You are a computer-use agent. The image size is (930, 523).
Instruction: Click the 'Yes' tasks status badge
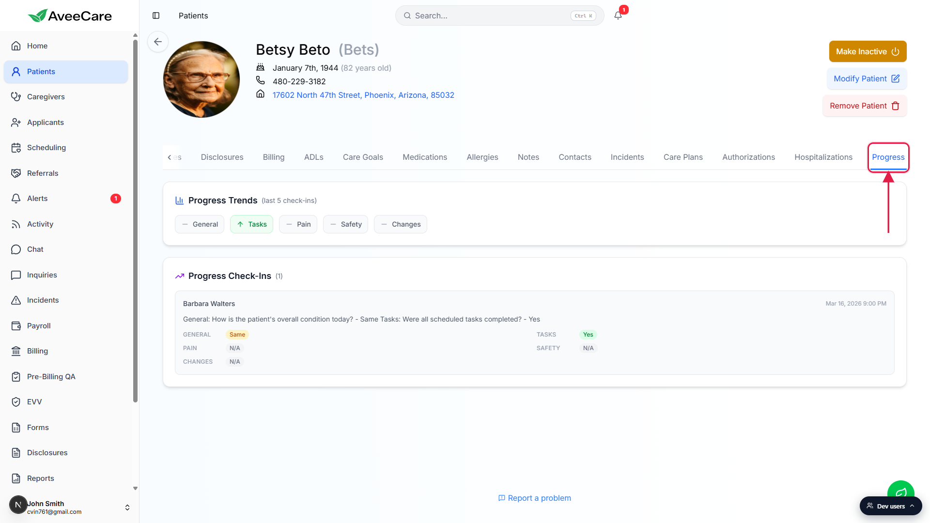coord(588,335)
